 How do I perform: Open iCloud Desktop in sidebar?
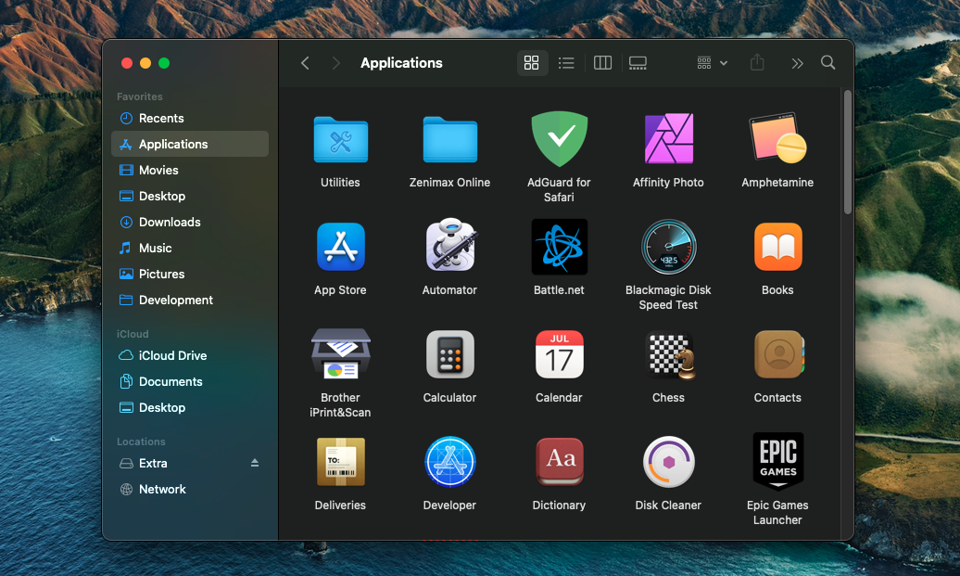[x=190, y=407]
